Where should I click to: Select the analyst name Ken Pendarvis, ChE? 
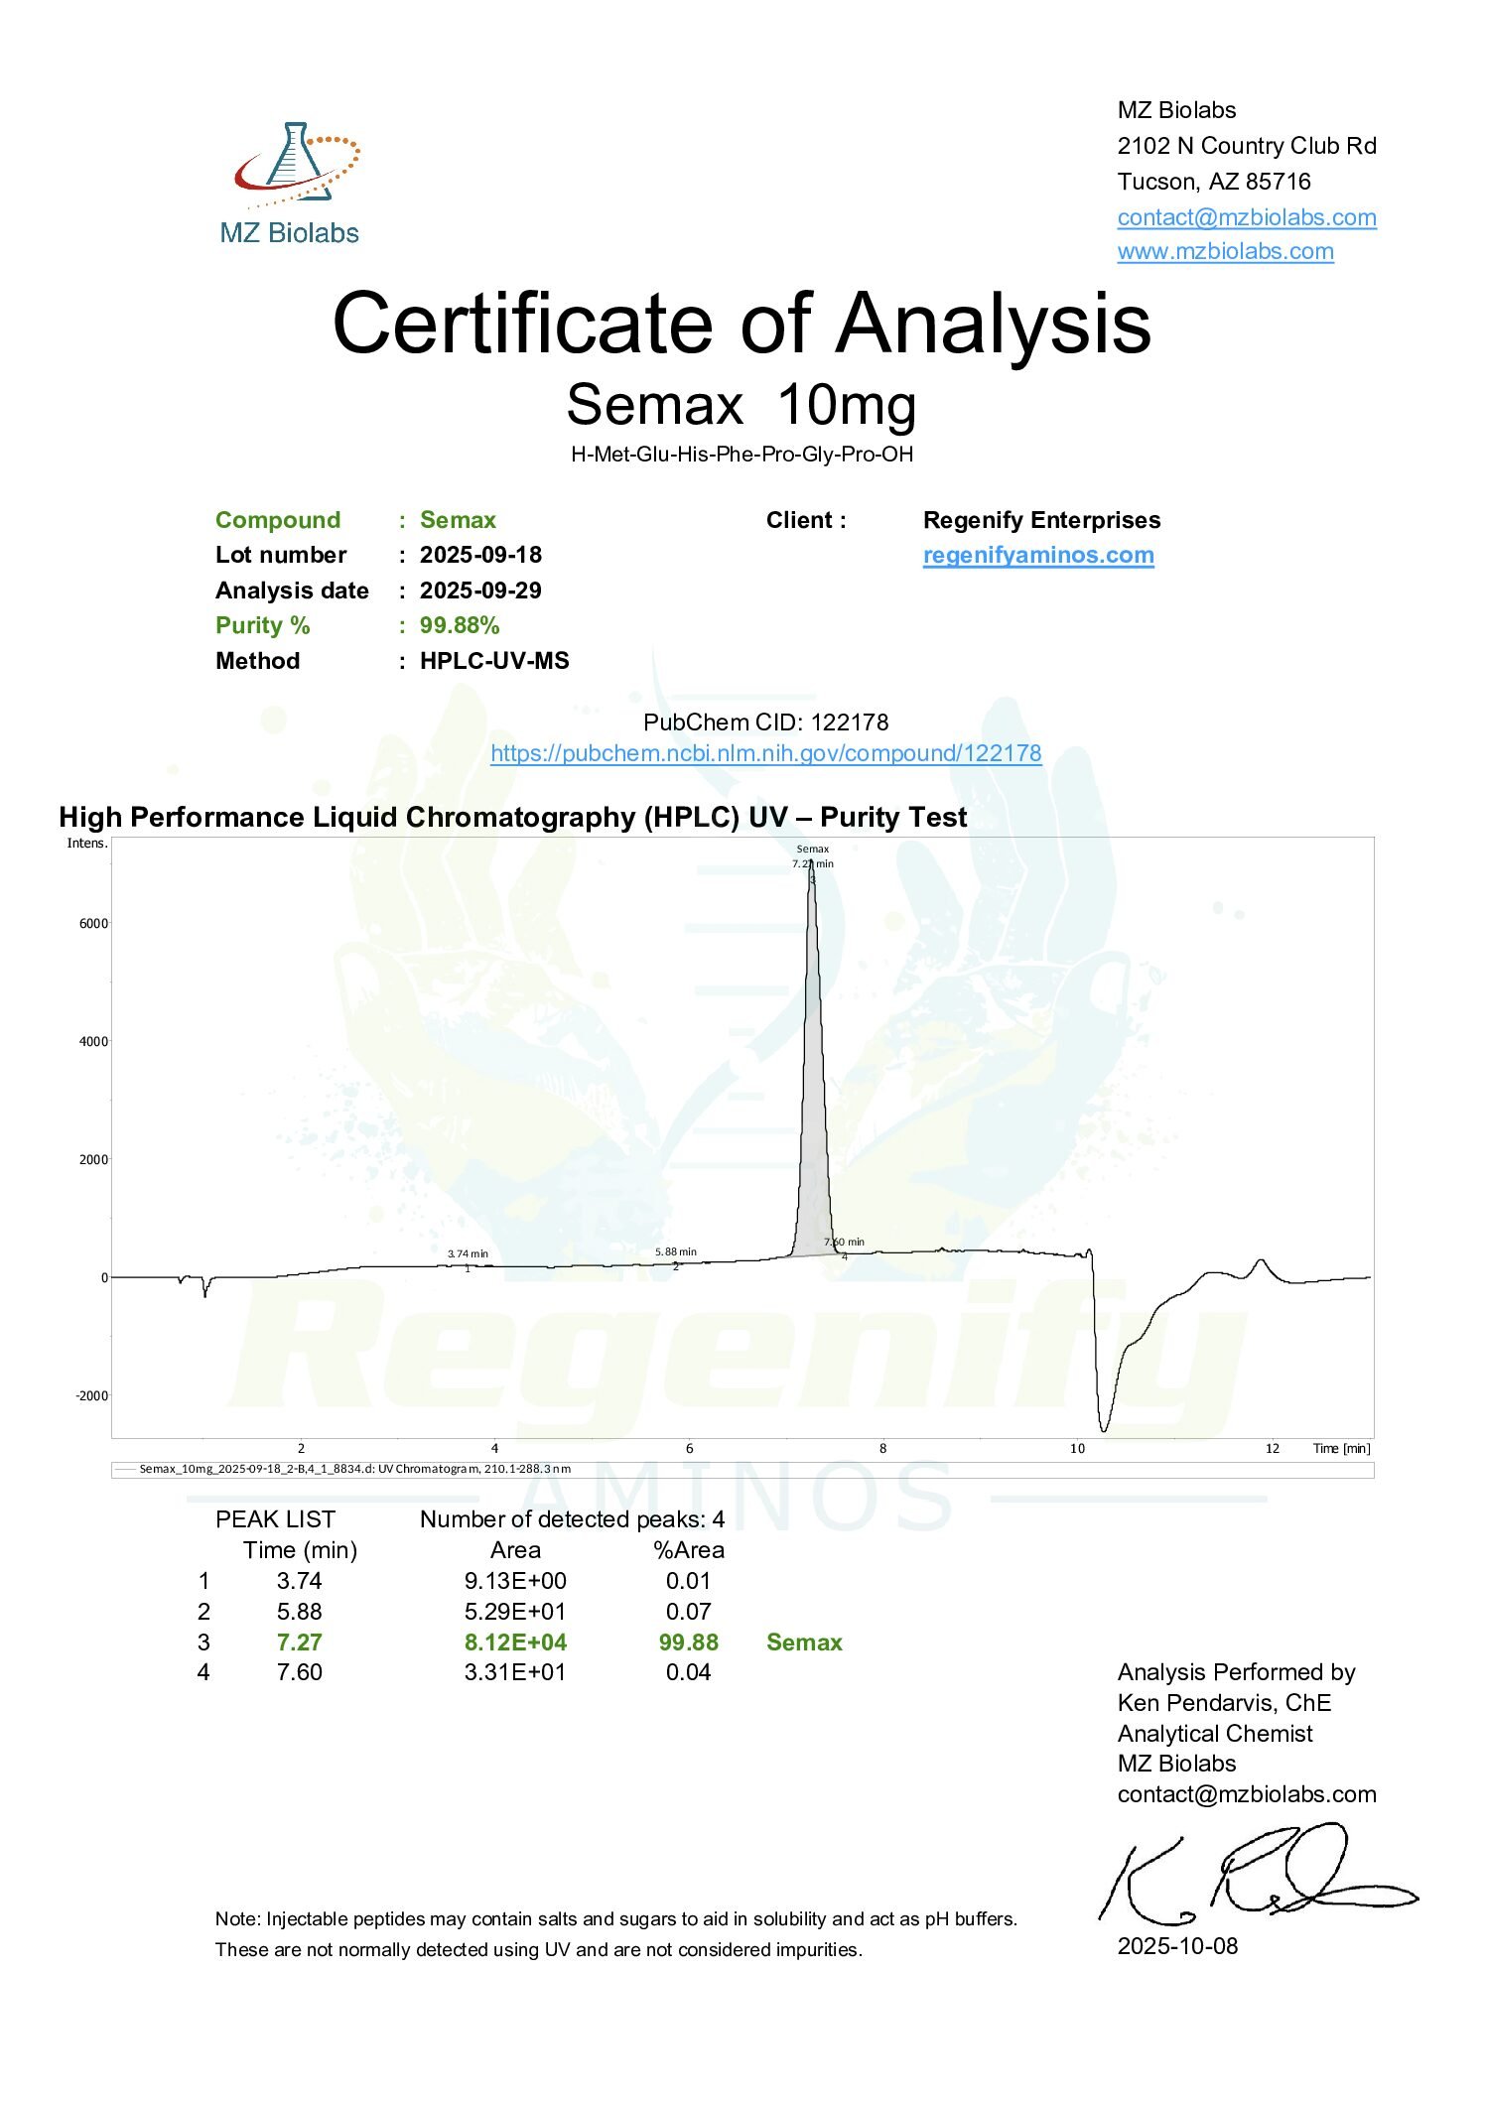point(1224,1703)
